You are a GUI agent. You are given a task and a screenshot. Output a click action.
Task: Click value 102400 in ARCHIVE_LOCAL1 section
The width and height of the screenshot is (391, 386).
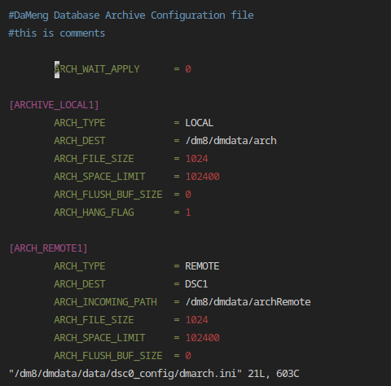click(x=202, y=177)
